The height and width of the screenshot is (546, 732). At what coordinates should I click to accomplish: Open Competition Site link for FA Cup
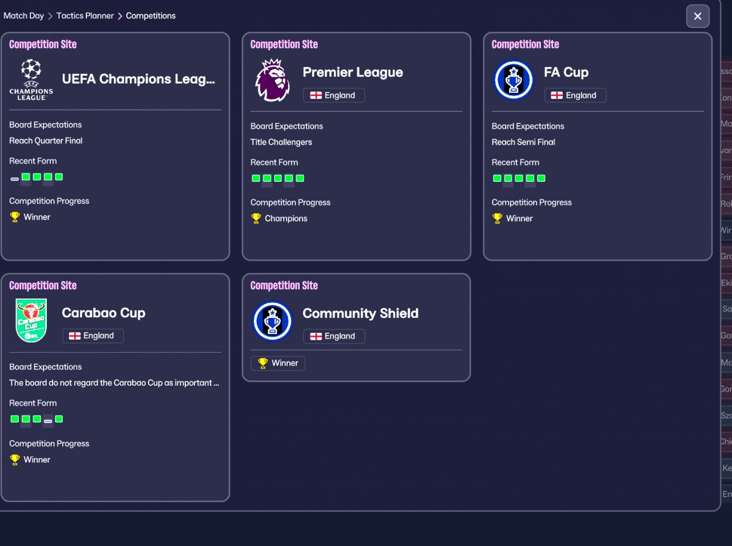click(x=526, y=45)
